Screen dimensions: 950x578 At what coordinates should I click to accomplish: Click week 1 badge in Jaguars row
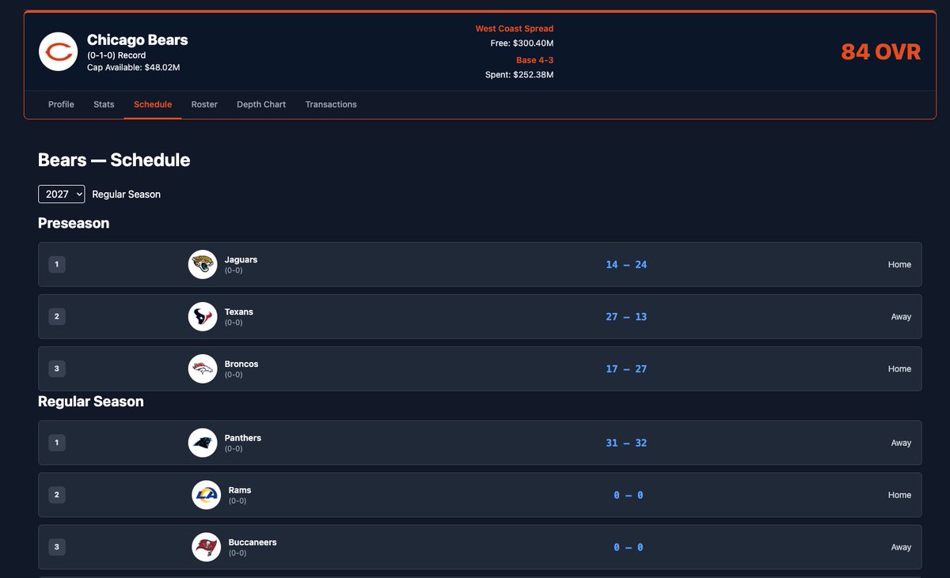coord(57,264)
